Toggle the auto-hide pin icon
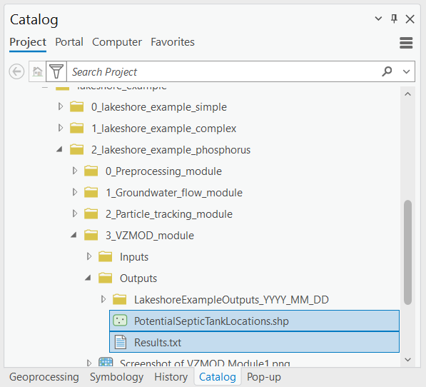The height and width of the screenshot is (387, 426). point(394,19)
